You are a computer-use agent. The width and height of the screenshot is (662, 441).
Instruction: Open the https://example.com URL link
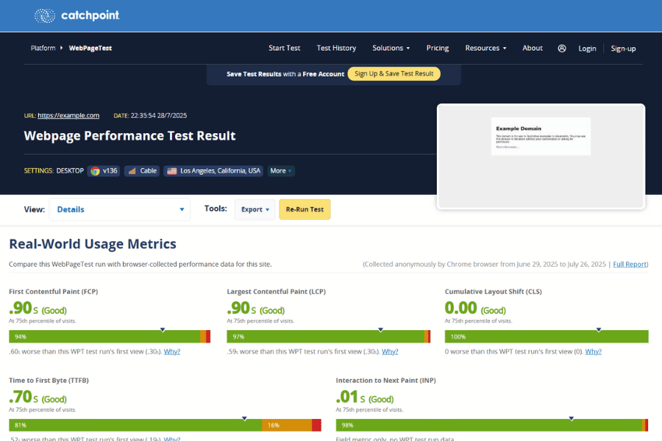pyautogui.click(x=68, y=115)
